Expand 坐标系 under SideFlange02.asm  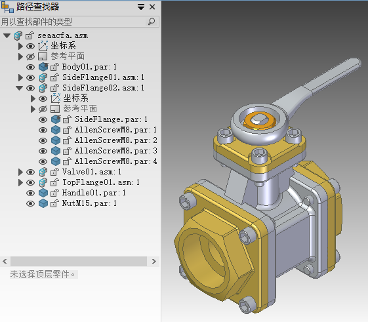point(33,98)
